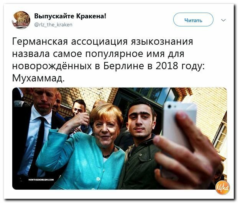Open the @rlz_the_kraken handle link
238x203 pixels.
pos(53,24)
